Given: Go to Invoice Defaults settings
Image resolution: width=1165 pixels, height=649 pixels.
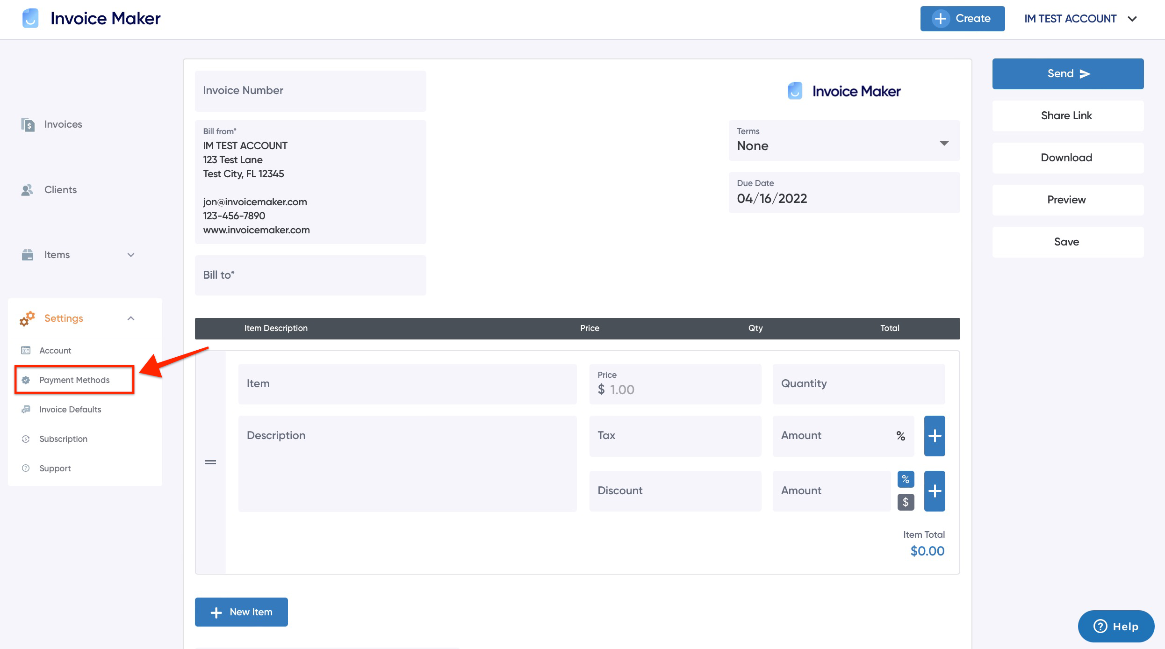Looking at the screenshot, I should coord(70,410).
